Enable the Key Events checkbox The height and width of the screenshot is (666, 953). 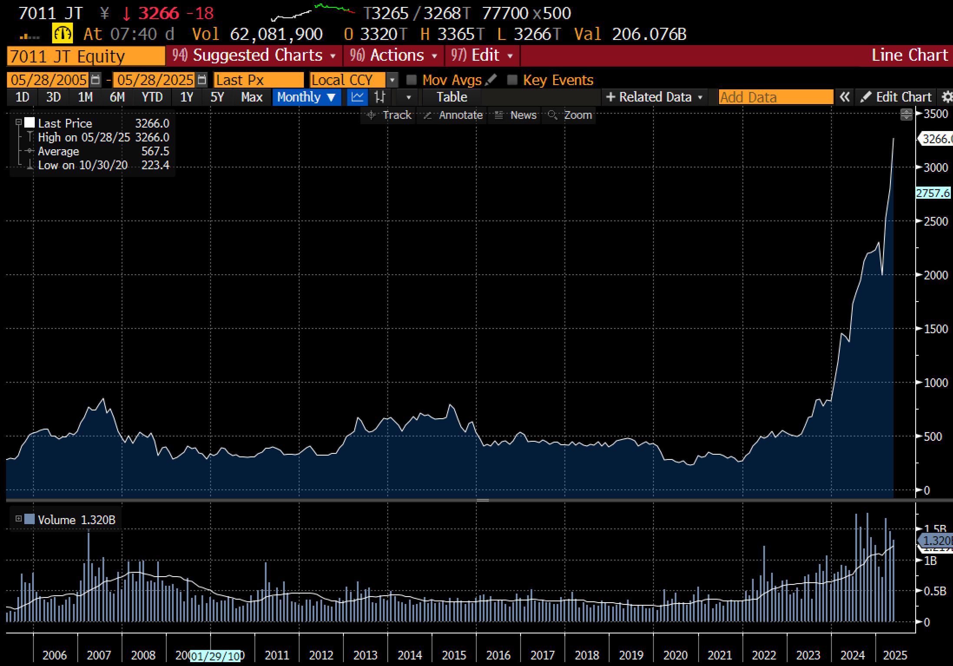pyautogui.click(x=512, y=80)
